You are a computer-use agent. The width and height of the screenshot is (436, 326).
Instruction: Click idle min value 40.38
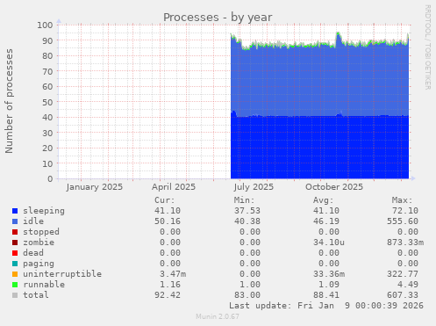point(247,221)
